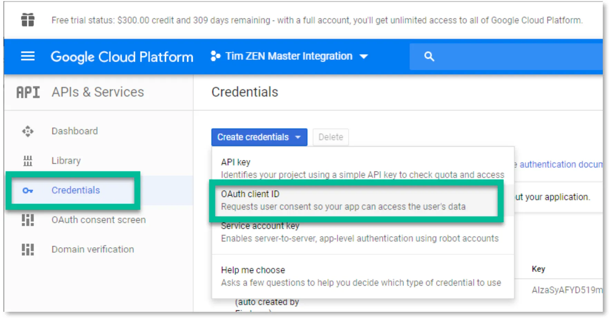Click the APIs & Services heading

98,92
